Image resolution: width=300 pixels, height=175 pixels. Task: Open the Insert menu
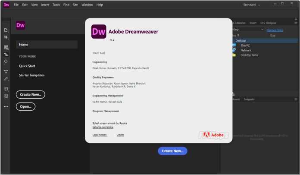click(45, 5)
